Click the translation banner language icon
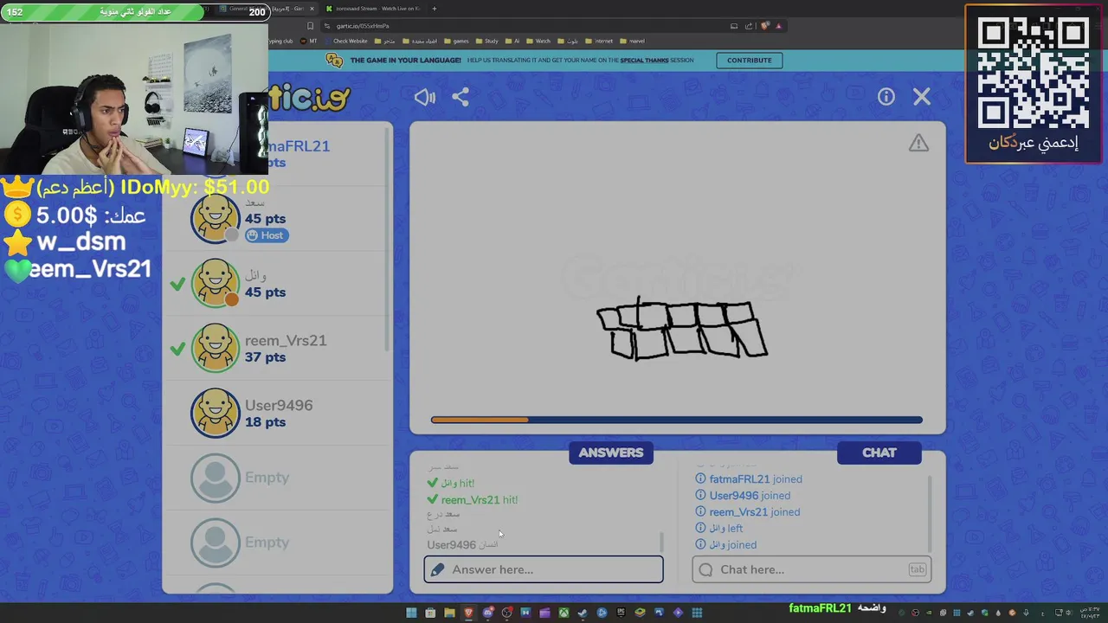 click(334, 60)
